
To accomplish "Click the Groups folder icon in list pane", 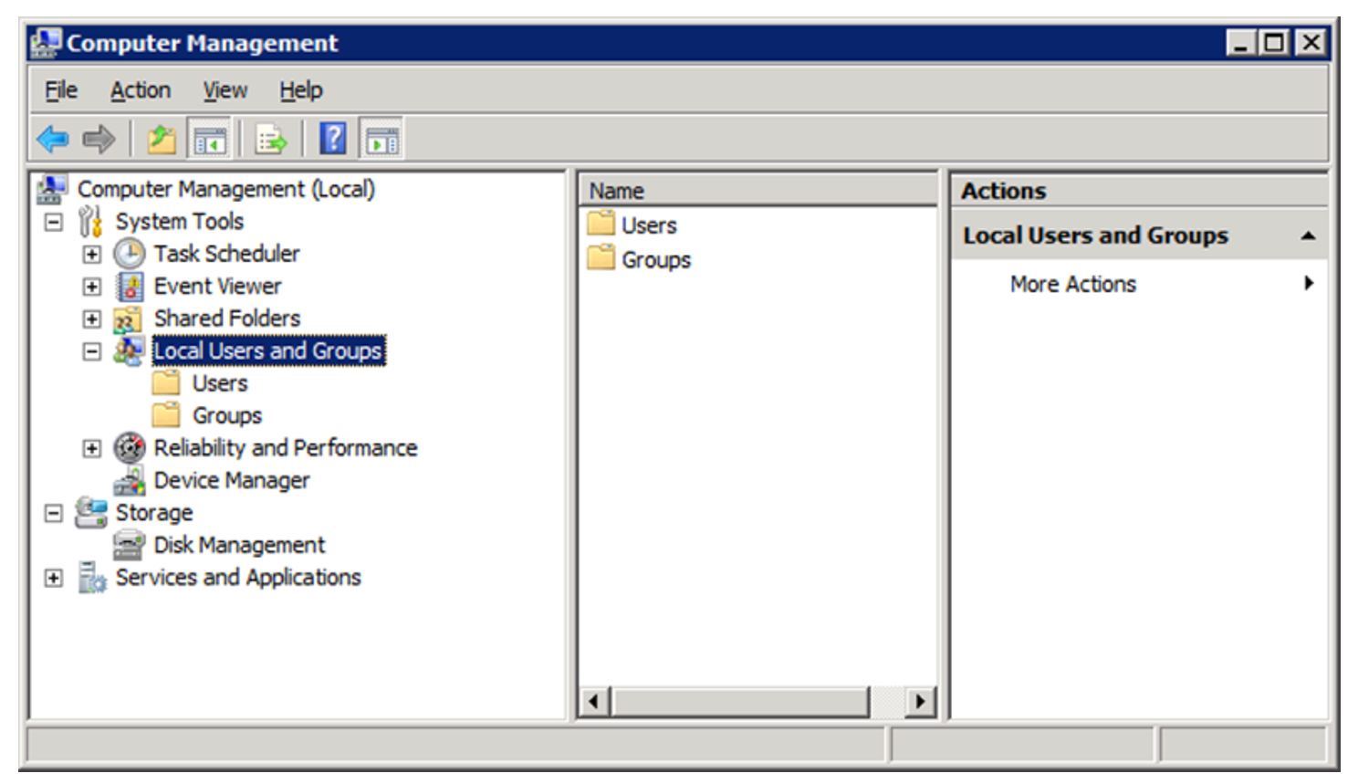I will coord(601,258).
